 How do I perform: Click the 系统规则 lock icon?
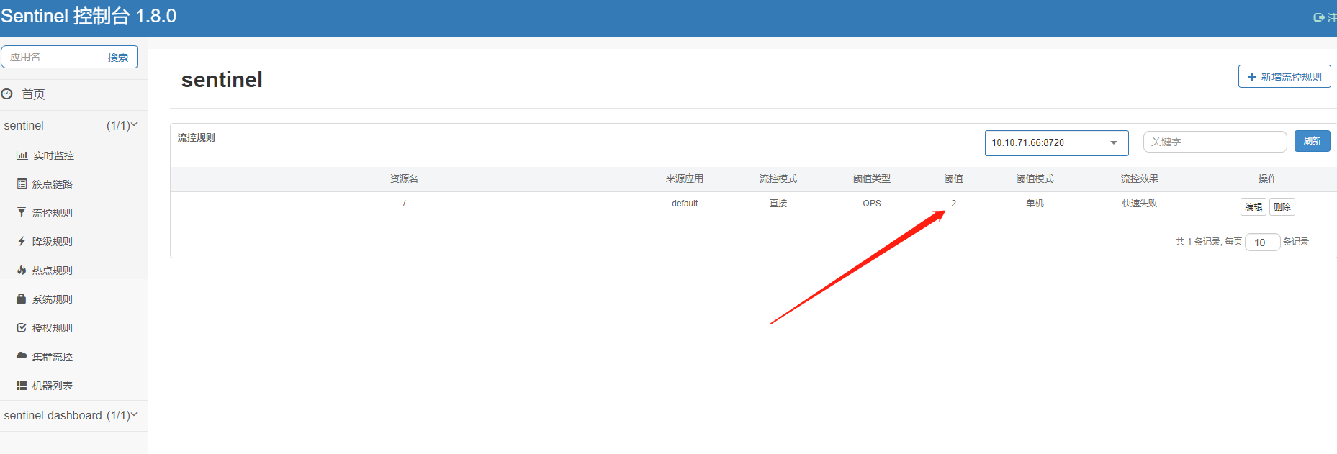point(22,299)
